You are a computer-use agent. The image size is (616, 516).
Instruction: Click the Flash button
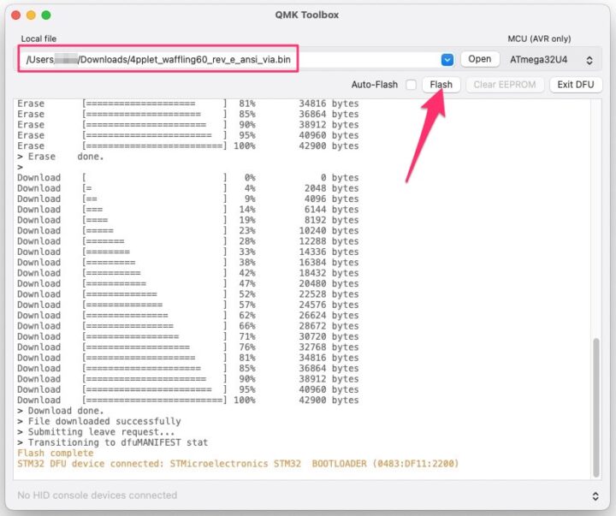click(x=441, y=85)
